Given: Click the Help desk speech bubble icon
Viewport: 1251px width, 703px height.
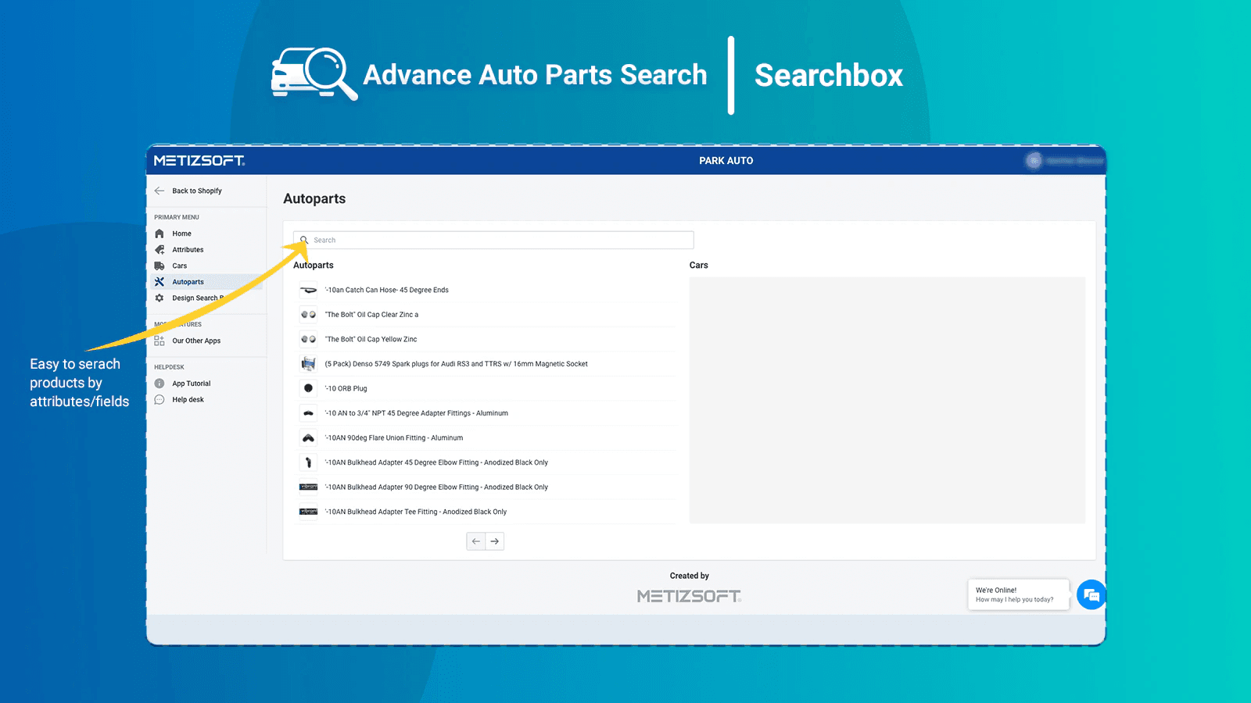Looking at the screenshot, I should point(160,399).
